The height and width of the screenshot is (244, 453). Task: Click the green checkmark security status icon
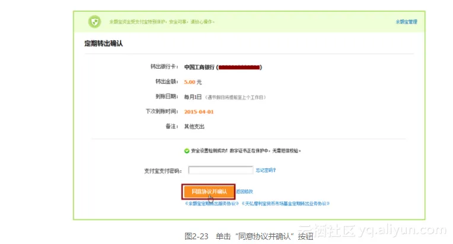(x=187, y=151)
